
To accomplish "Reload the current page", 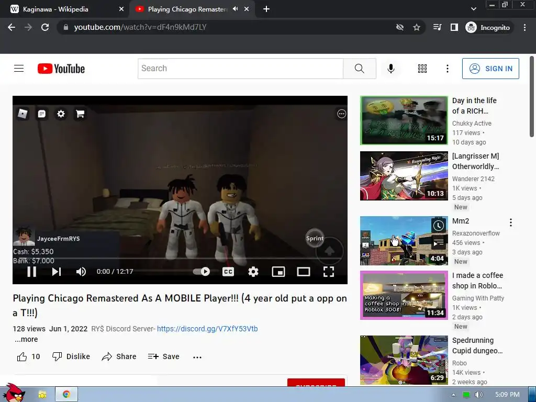I will coord(45,27).
